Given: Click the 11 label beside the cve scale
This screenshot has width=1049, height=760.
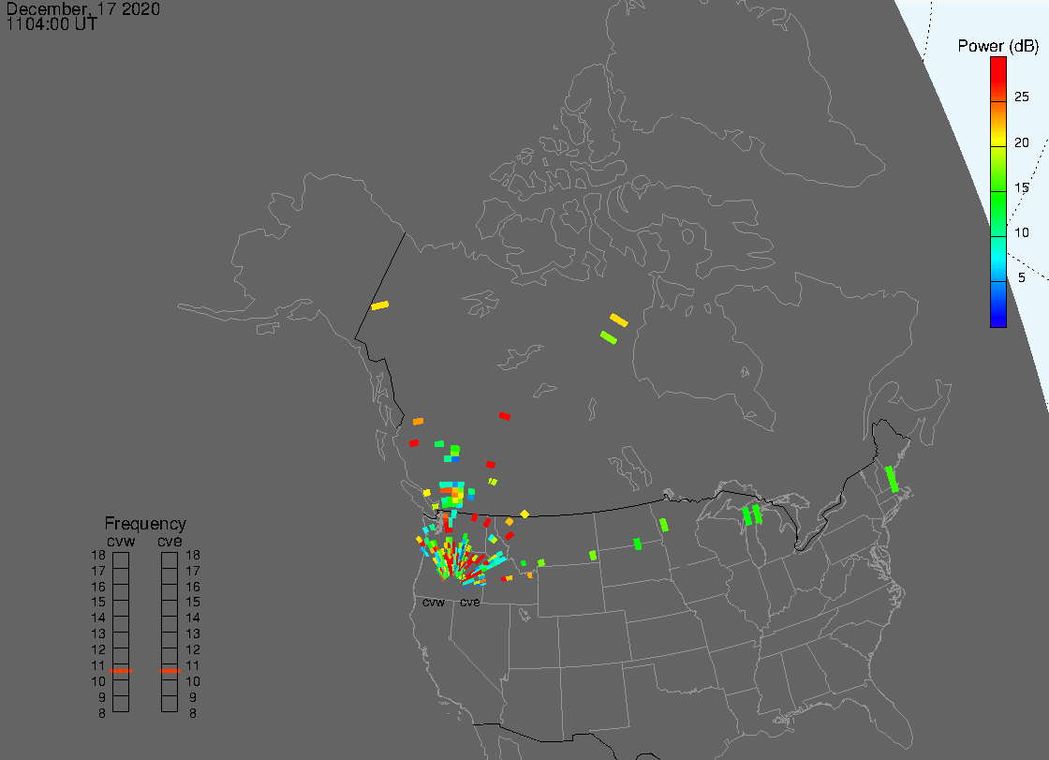Looking at the screenshot, I should coord(193,665).
